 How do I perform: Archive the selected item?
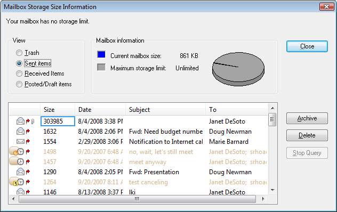click(x=307, y=118)
